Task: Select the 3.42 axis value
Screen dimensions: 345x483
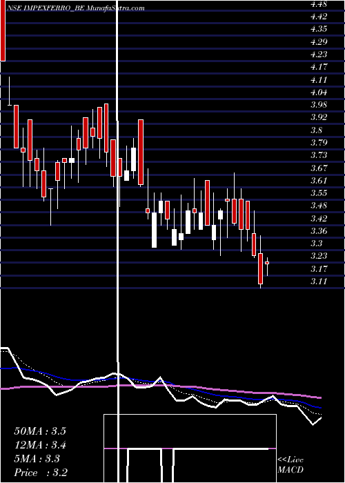Action: coord(319,219)
